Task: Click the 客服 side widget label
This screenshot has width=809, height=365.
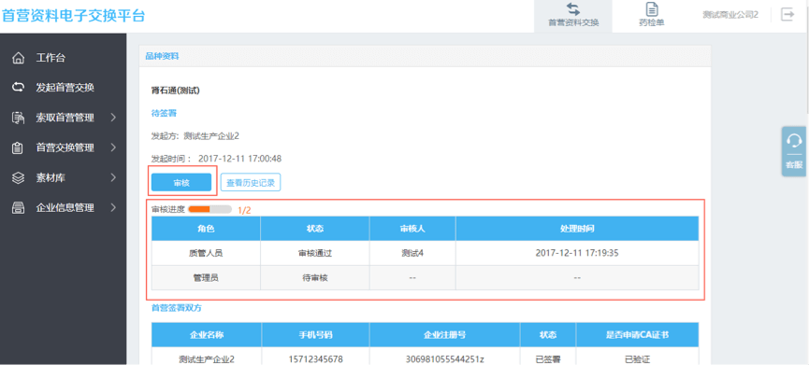Action: (794, 164)
